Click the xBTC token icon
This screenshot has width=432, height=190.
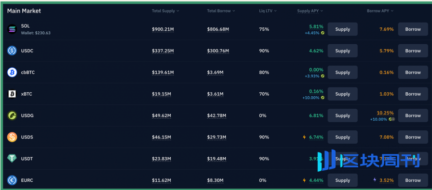point(12,94)
